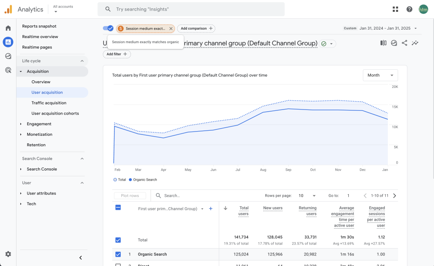Click the Edit comparisons icon
434x266 pixels.
[383, 43]
